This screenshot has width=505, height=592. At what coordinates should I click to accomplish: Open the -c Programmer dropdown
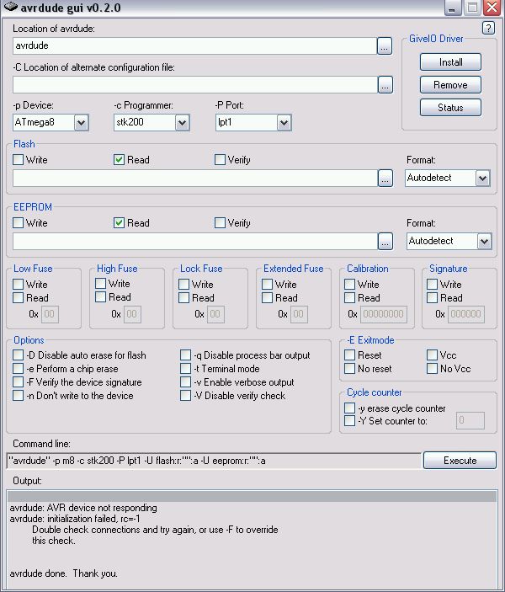[x=182, y=123]
